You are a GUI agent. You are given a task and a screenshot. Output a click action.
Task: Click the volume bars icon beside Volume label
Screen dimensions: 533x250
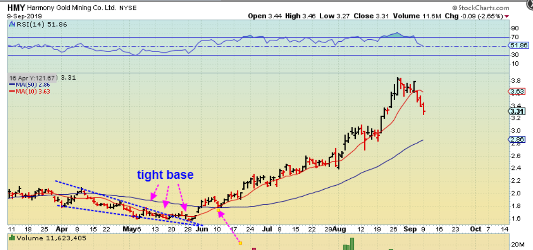coord(12,238)
